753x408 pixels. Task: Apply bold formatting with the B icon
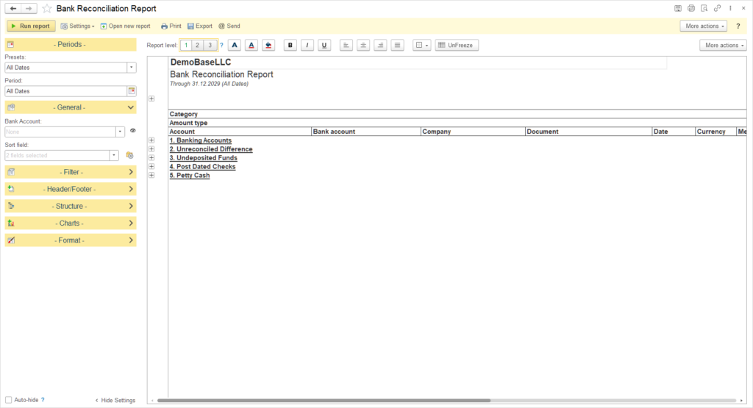[x=290, y=45]
